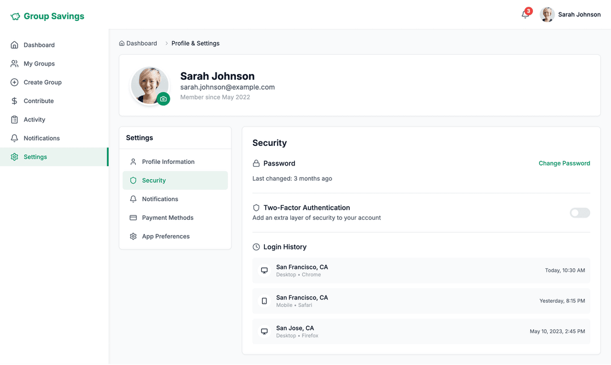Screen dimensions: 611x365
Task: Select the San Jose Firefox login entry
Action: tap(421, 332)
